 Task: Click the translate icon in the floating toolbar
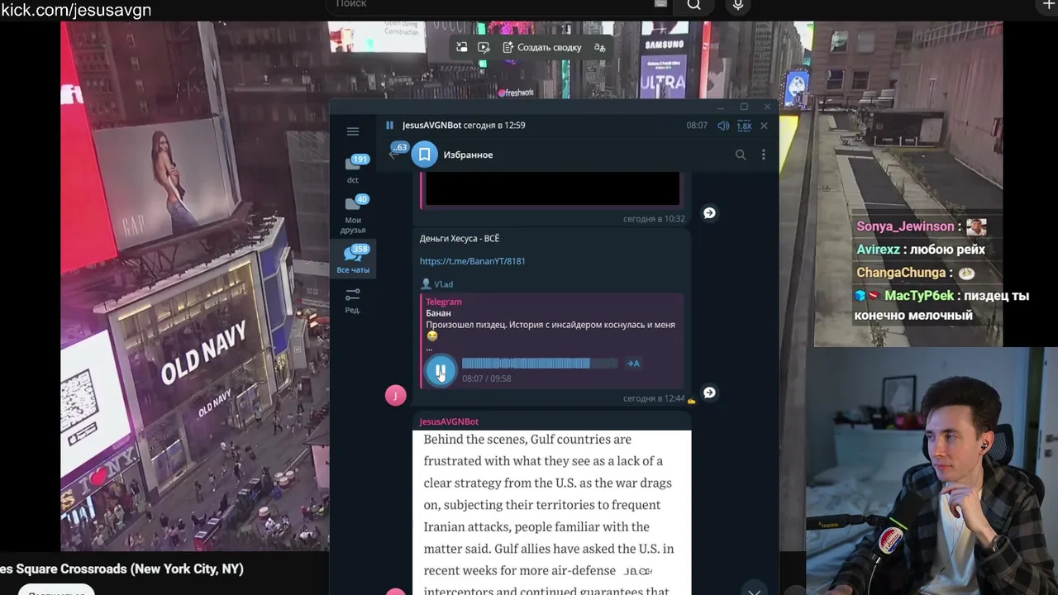(x=600, y=48)
